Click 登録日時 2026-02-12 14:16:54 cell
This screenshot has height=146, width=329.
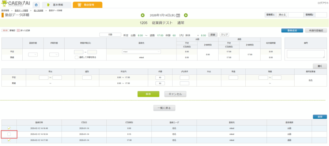39,134
